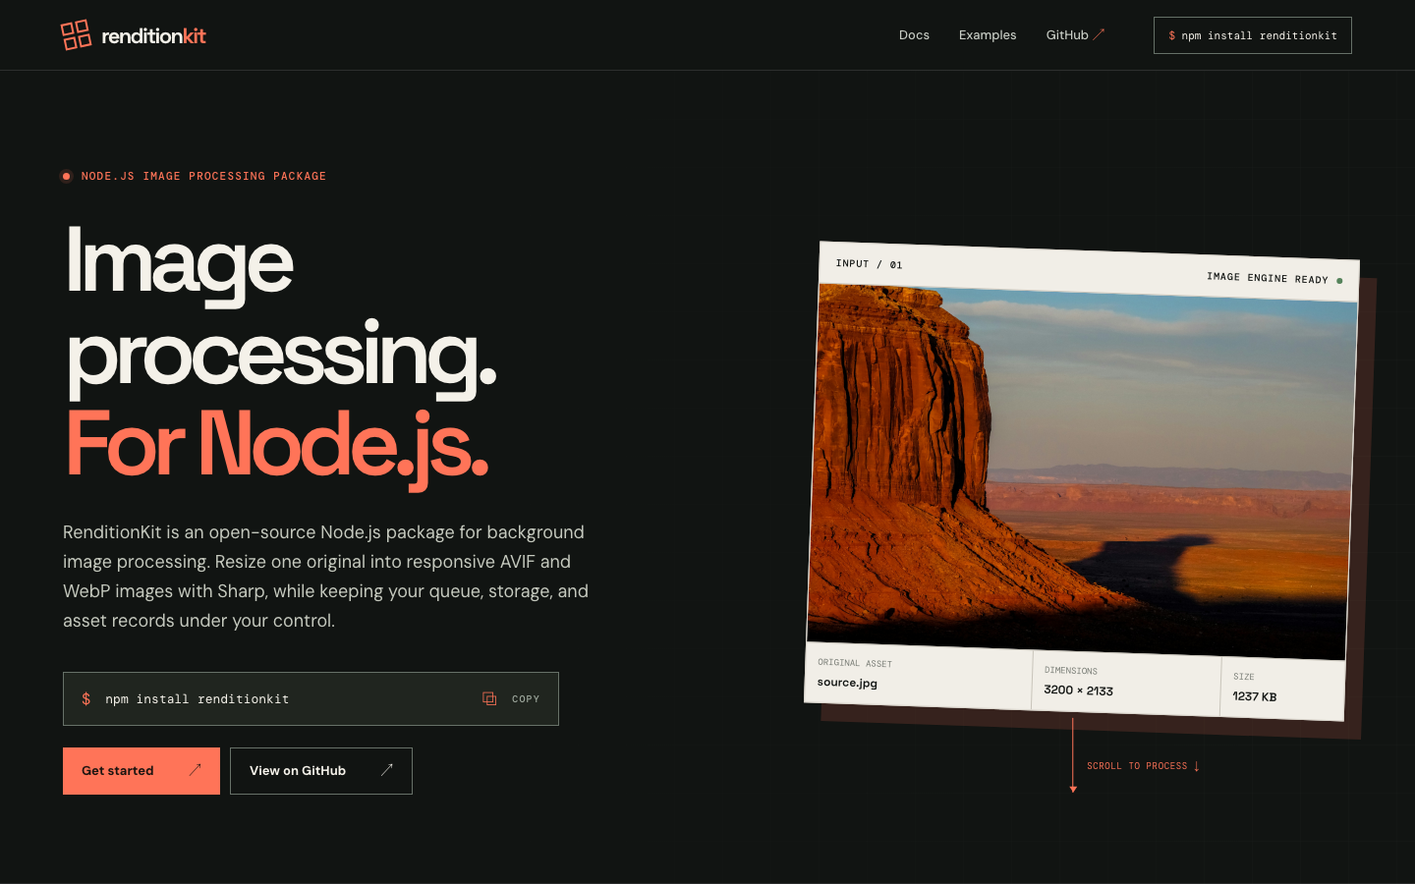Image resolution: width=1415 pixels, height=884 pixels.
Task: Click the external arrow icon beside GitHub nav
Action: (1100, 34)
